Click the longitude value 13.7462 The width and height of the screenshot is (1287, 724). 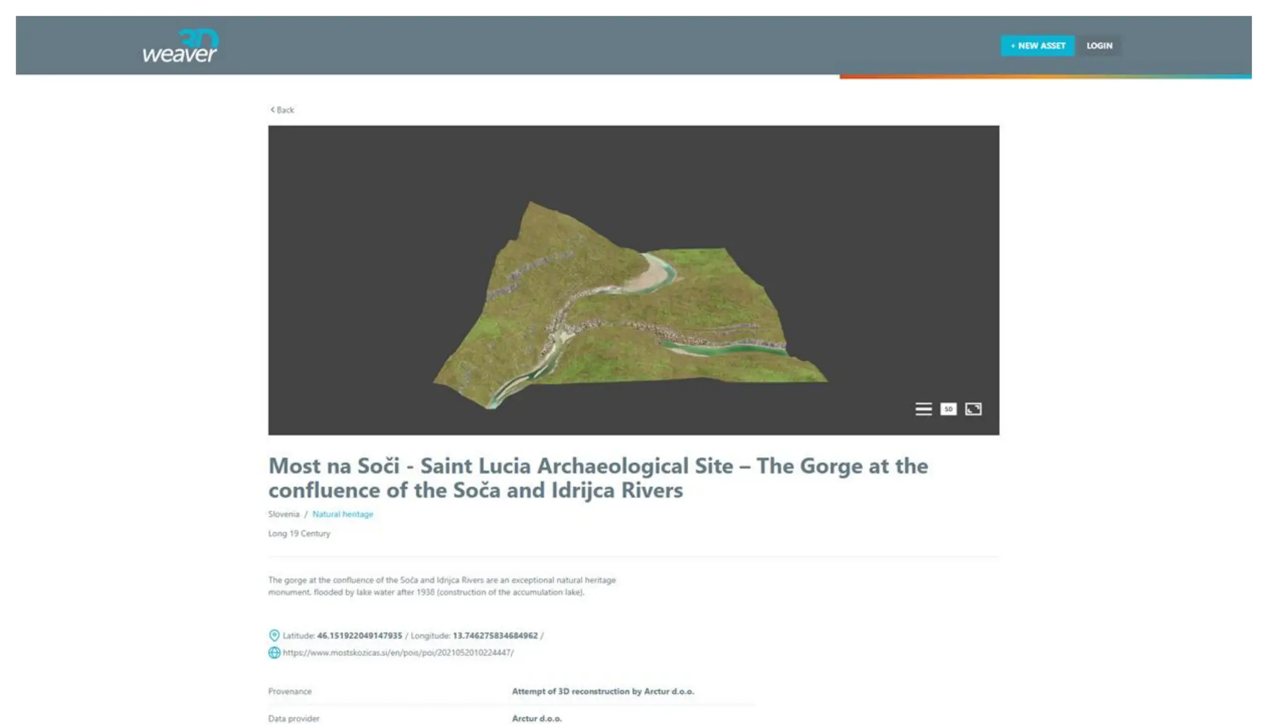pos(495,635)
